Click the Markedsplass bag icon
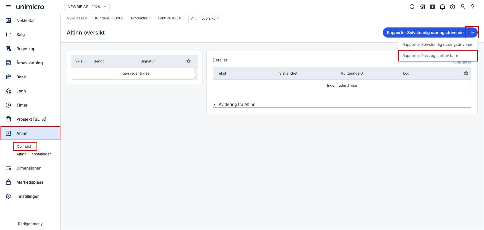The width and height of the screenshot is (484, 230). [8, 182]
